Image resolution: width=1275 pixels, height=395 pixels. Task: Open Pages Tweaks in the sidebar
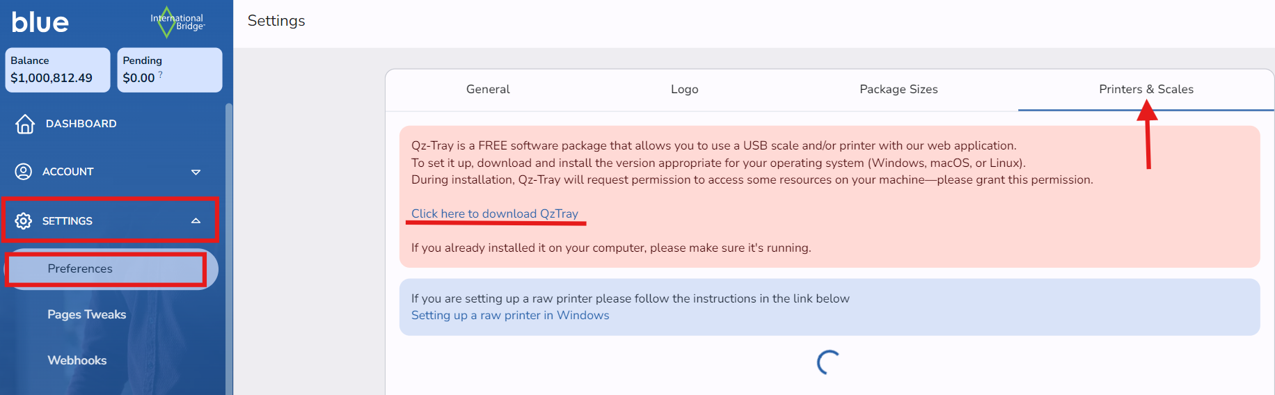tap(87, 314)
